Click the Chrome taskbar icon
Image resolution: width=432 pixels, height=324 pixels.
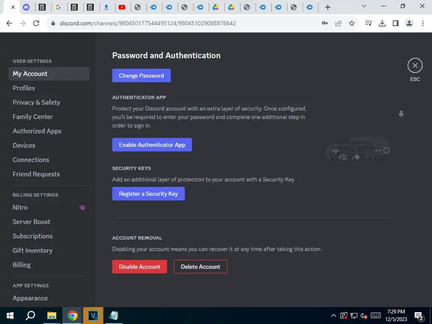point(72,316)
